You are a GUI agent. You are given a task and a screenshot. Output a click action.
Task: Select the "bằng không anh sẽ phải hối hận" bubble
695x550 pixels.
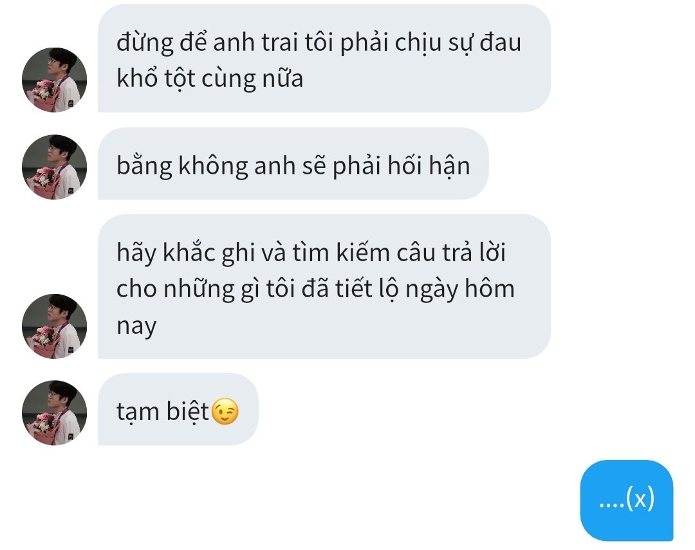pyautogui.click(x=293, y=163)
